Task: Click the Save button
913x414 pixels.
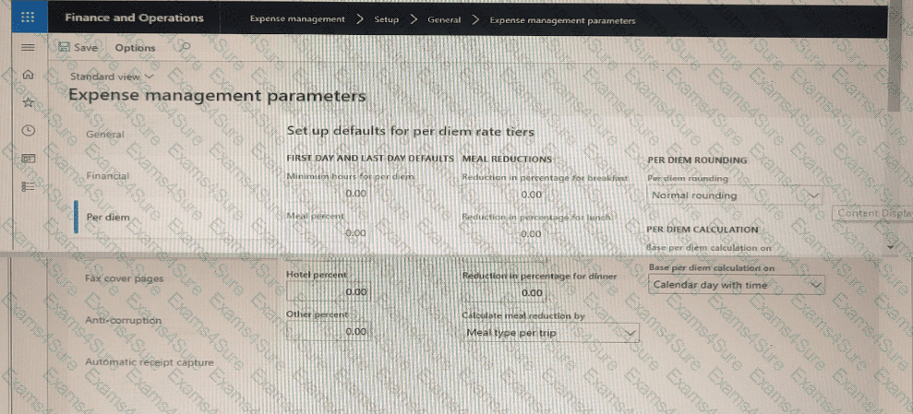Action: tap(78, 48)
